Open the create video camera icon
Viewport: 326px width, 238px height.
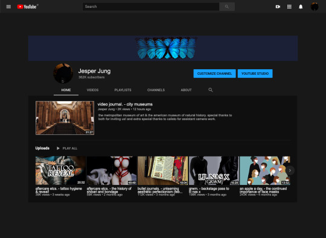tap(278, 7)
